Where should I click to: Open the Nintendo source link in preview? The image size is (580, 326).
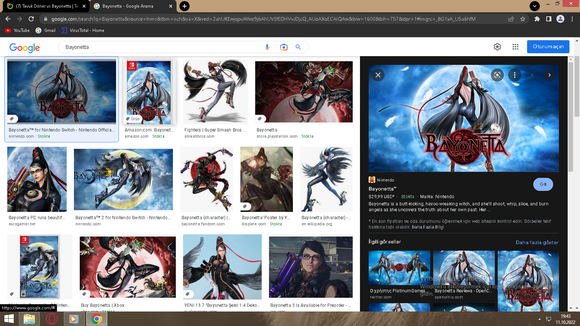tap(381, 180)
